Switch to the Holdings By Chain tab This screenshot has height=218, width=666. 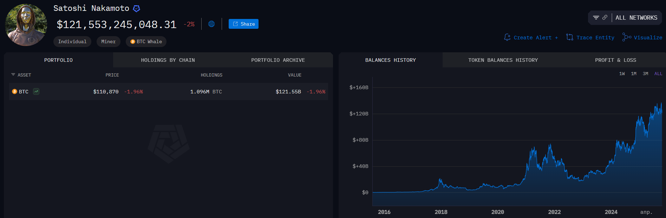[x=168, y=60]
